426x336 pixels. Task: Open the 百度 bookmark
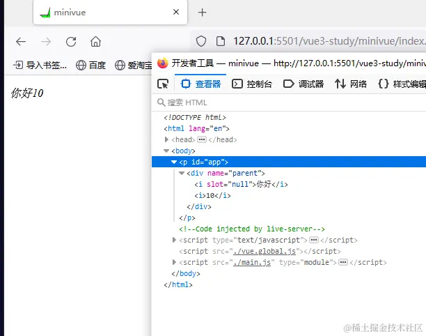[x=90, y=65]
